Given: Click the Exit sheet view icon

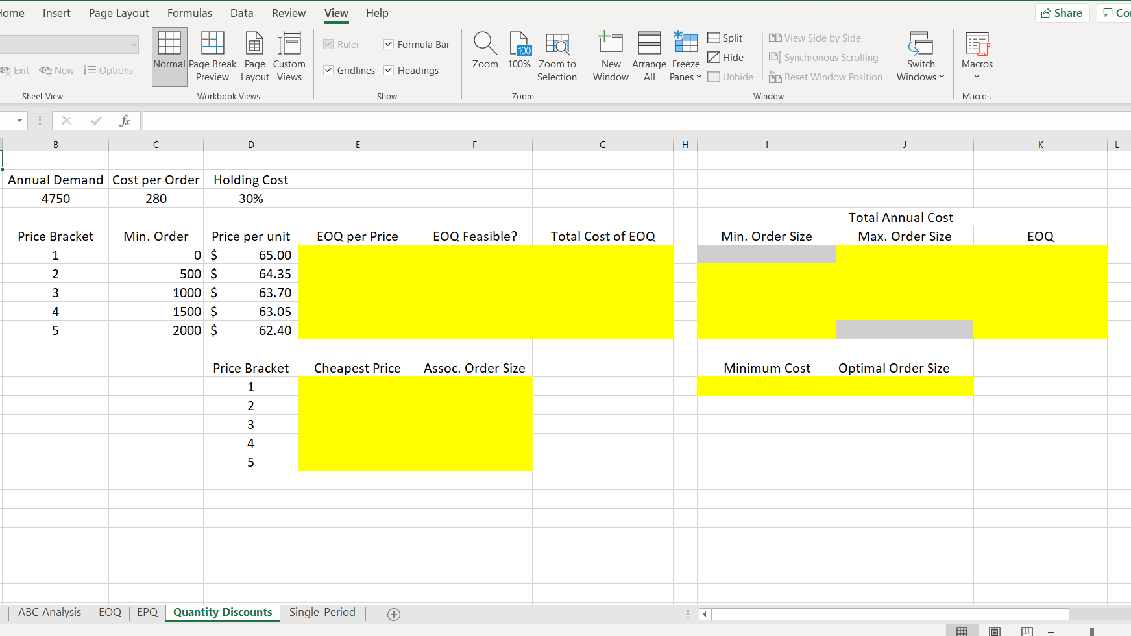Looking at the screenshot, I should (16, 71).
